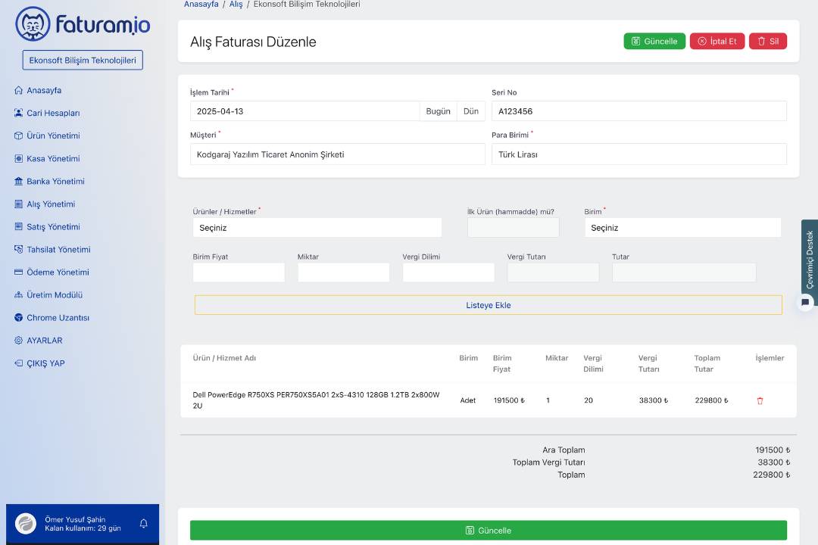Viewport: 818px width, 545px height.
Task: Click the Birim Fiyat input field
Action: pos(239,272)
